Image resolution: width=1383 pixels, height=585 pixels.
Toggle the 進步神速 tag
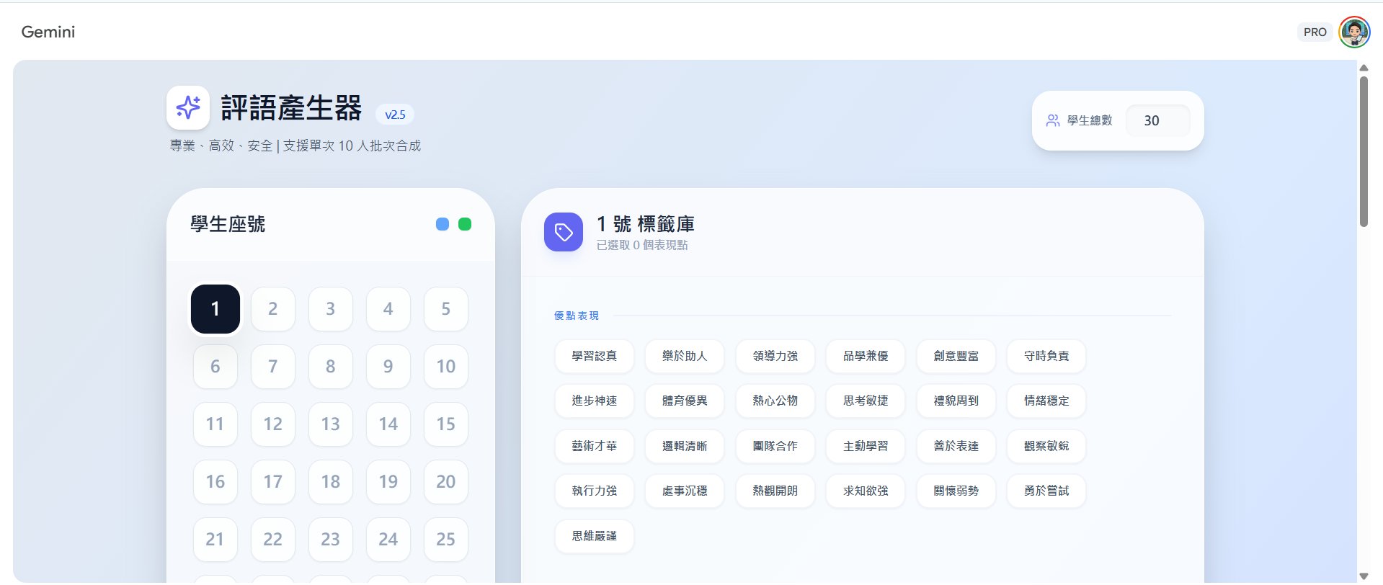click(595, 401)
